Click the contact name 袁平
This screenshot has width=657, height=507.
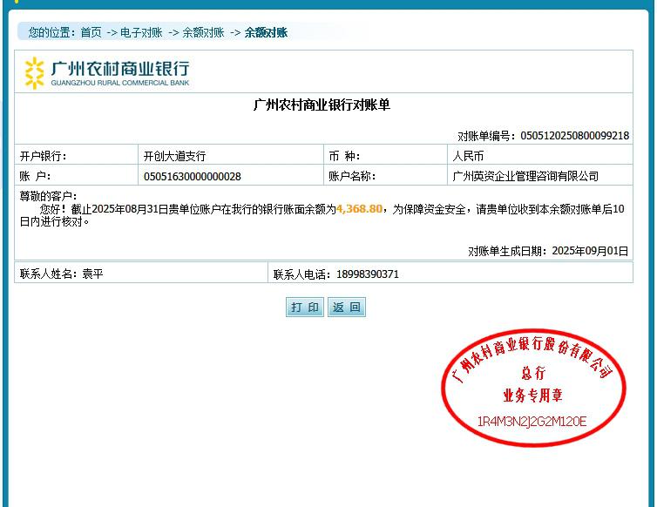[x=93, y=274]
